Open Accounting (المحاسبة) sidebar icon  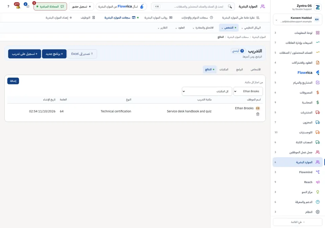pos(318,103)
